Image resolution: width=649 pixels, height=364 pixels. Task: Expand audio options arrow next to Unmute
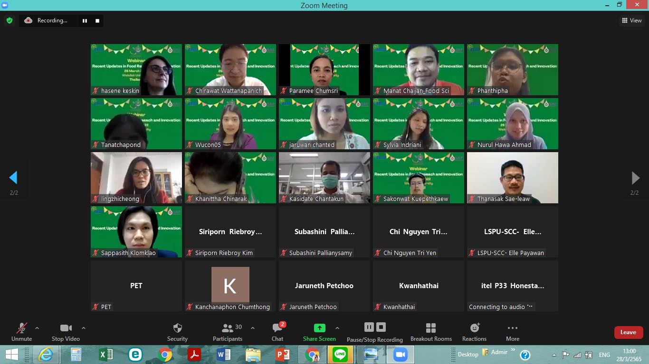(37, 328)
